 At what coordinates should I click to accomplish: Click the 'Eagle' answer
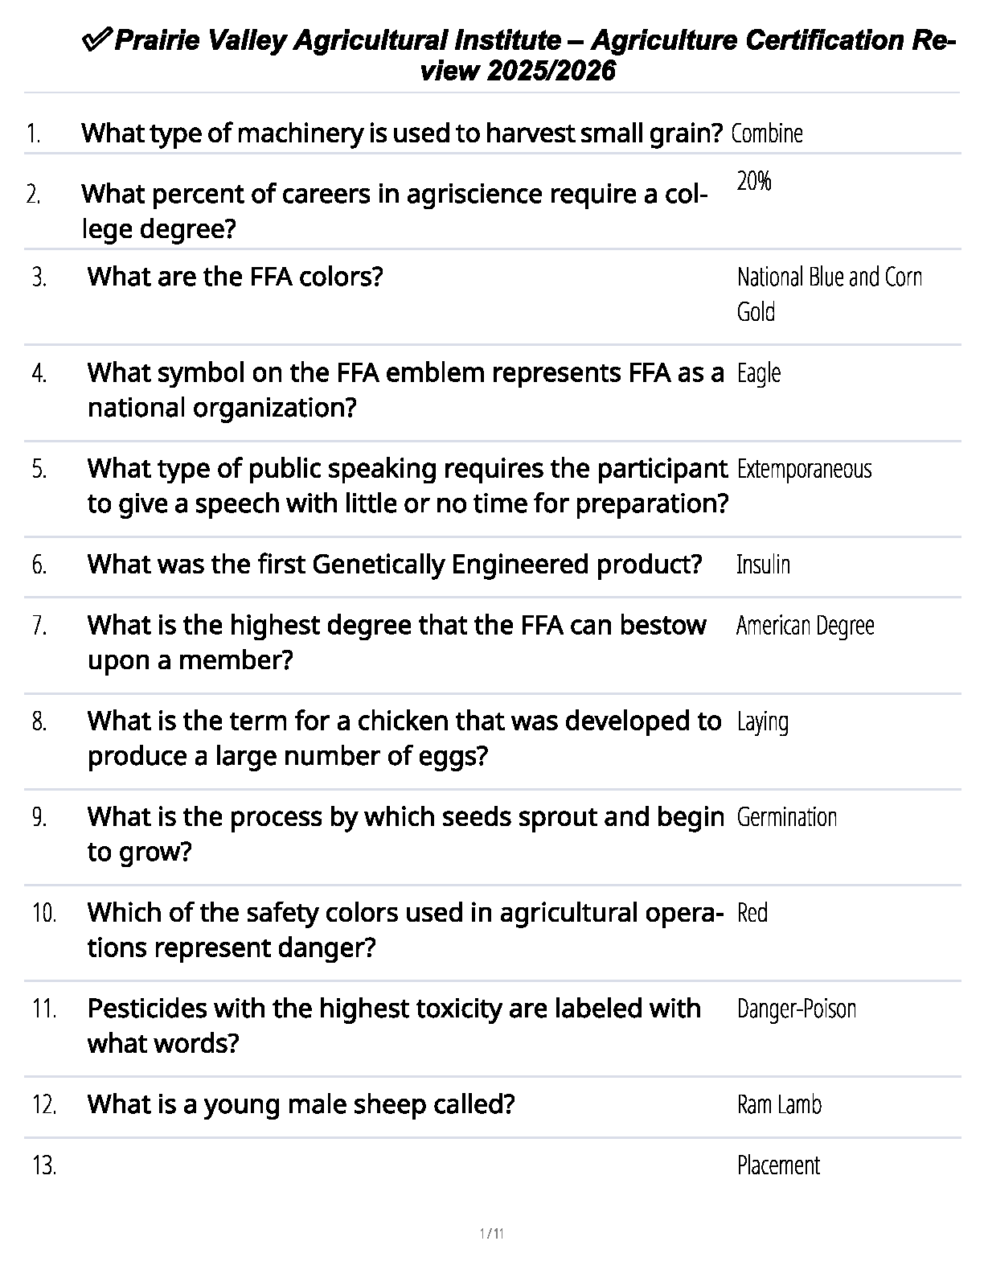(x=759, y=373)
